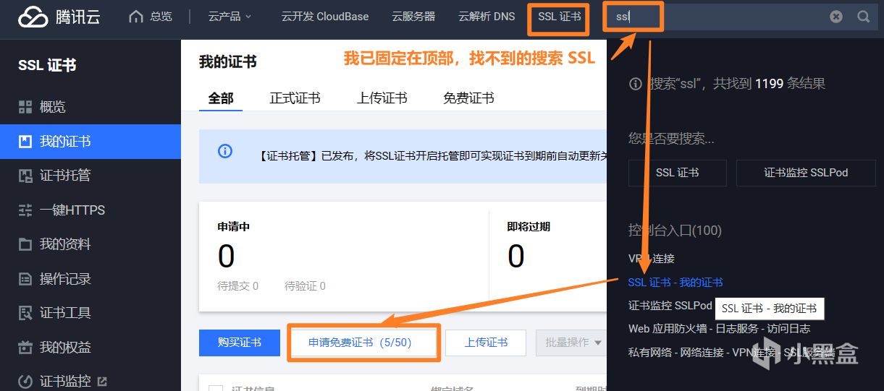The width and height of the screenshot is (884, 391).
Task: Switch to the 全部 tab
Action: click(221, 98)
